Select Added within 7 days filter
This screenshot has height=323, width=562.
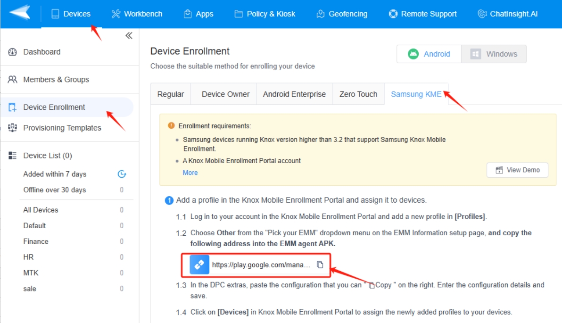click(55, 174)
